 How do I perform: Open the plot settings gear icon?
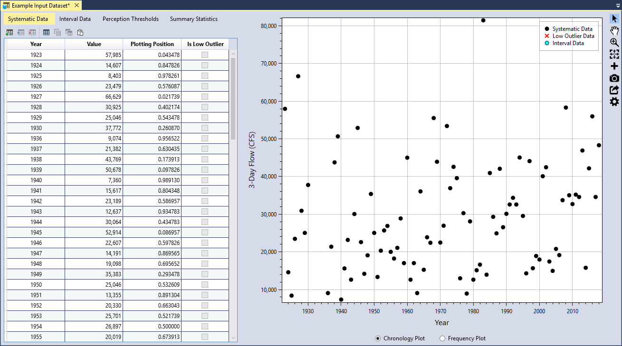coord(614,101)
